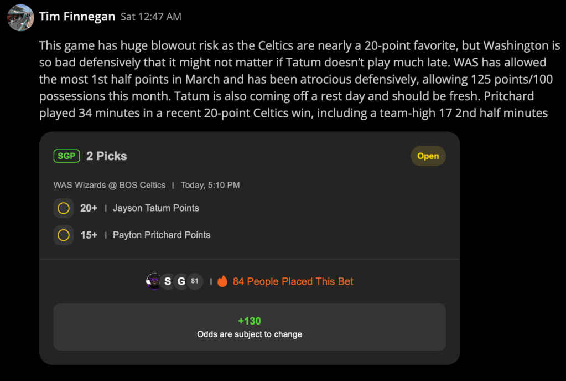
Task: Click the yellow Open status badge
Action: 428,156
